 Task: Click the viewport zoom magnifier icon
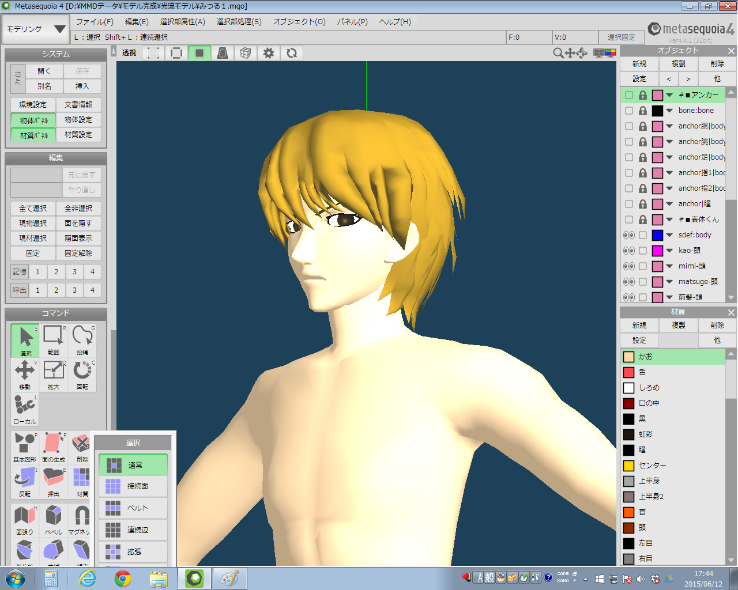(x=558, y=53)
